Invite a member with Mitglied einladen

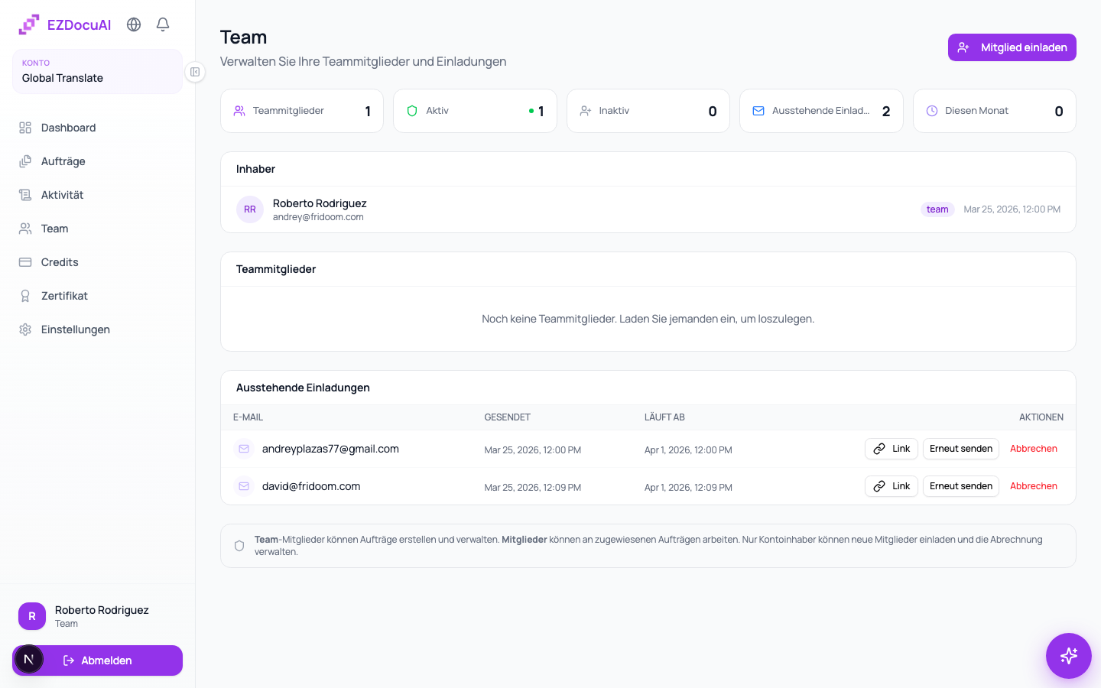coord(1012,47)
